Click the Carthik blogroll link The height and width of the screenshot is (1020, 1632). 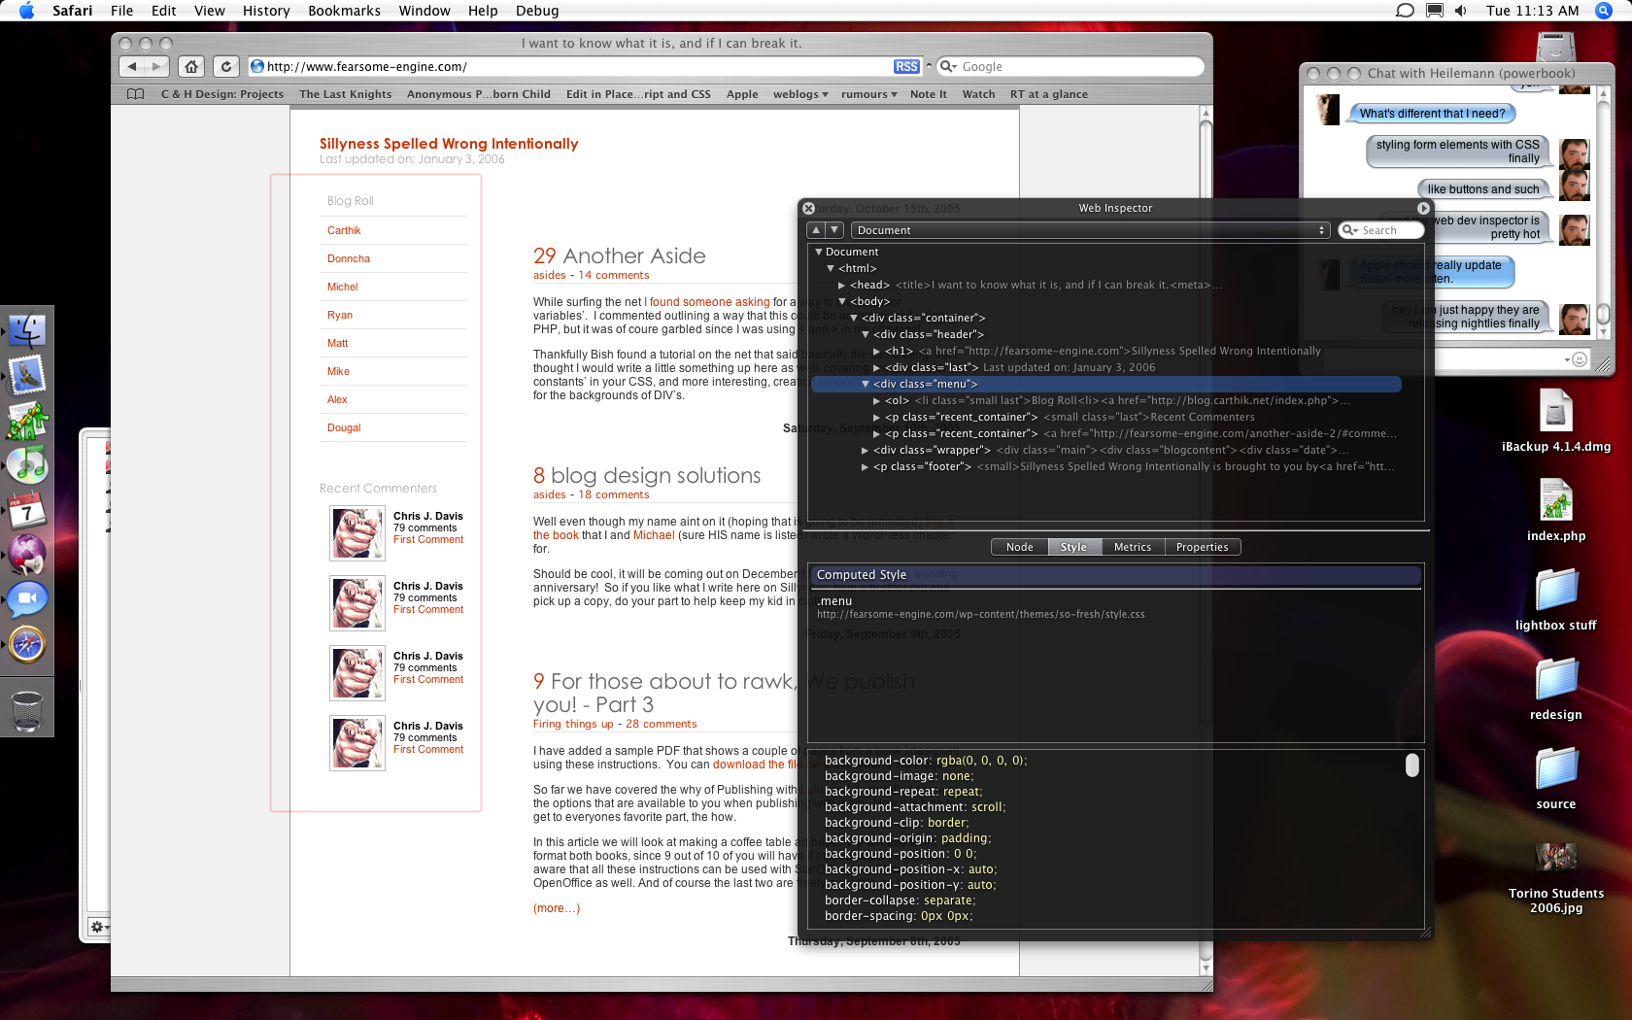click(344, 230)
